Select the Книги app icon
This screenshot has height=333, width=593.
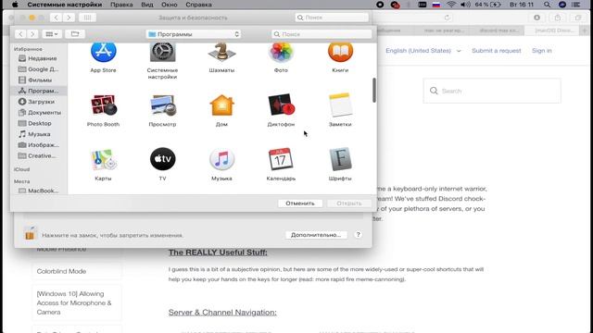[340, 52]
